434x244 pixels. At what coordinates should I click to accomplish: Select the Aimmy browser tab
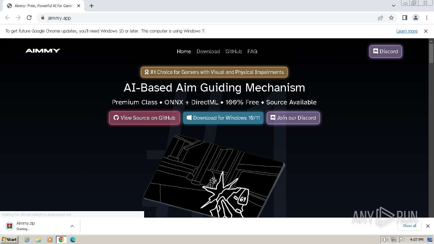pos(43,6)
